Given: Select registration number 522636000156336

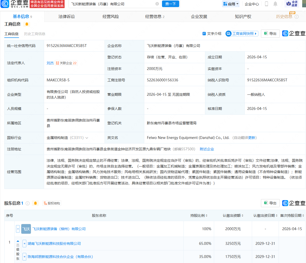Looking at the screenshot, I should (x=162, y=80).
